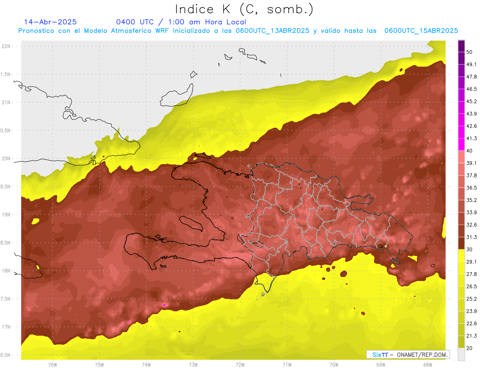Click the '71W' longitude axis label

click(x=287, y=364)
